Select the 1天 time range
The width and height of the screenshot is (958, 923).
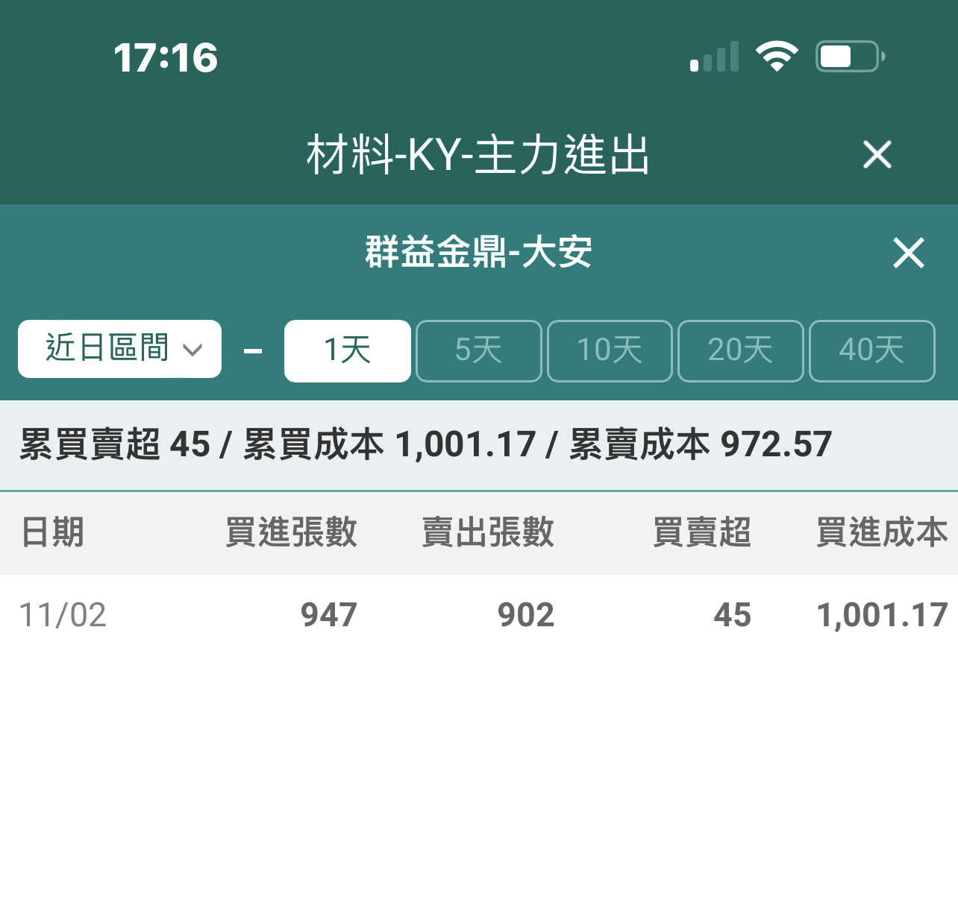(x=347, y=350)
